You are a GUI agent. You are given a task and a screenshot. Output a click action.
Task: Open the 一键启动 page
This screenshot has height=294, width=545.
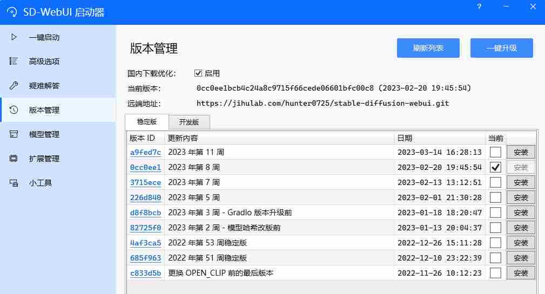58,37
